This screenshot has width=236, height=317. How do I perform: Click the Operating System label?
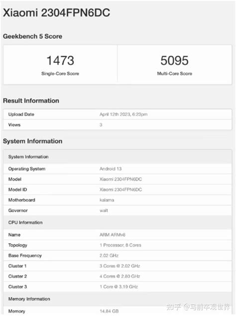[27, 169]
